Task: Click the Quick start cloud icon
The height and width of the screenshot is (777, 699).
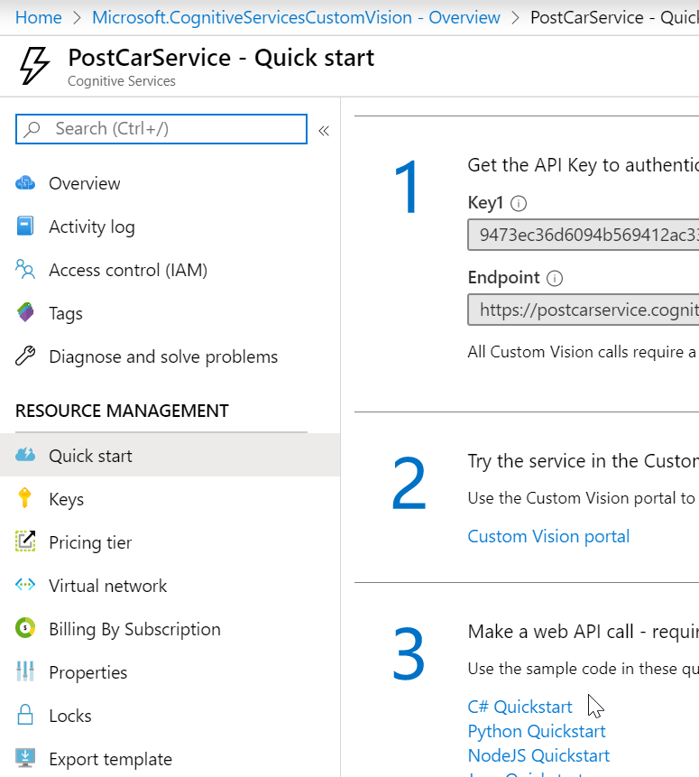Action: click(x=25, y=455)
